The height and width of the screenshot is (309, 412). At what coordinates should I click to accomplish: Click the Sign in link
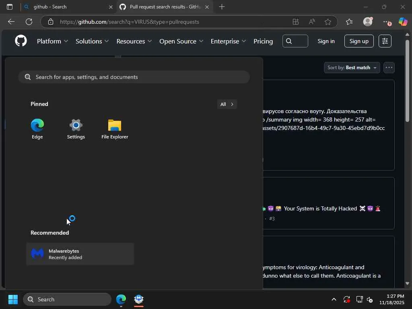326,41
